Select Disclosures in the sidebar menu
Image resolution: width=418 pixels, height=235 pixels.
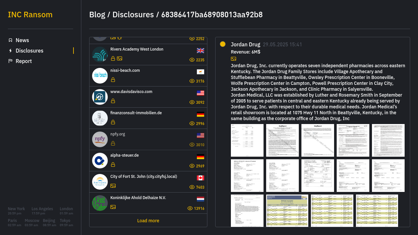[40, 51]
